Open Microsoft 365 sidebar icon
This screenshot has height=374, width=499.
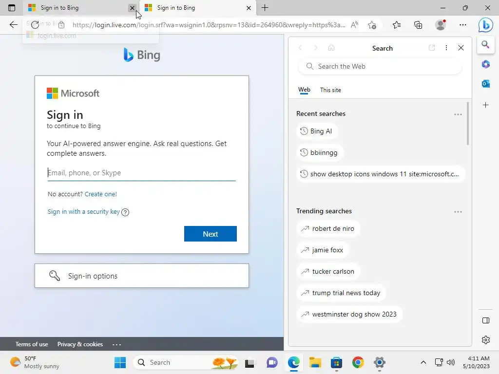(486, 64)
